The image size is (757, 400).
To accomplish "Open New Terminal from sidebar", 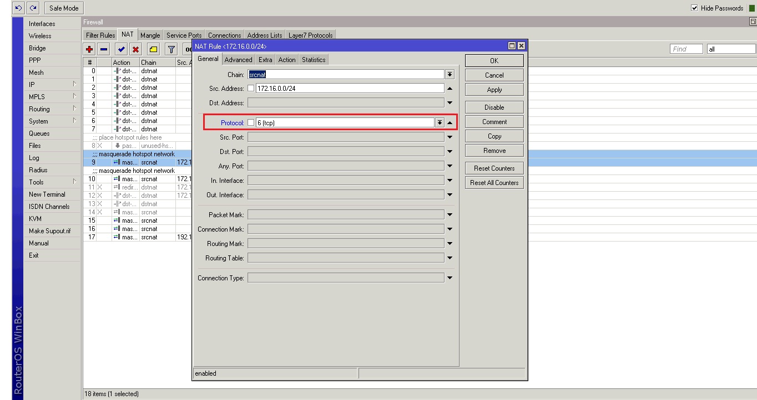I will click(x=53, y=194).
